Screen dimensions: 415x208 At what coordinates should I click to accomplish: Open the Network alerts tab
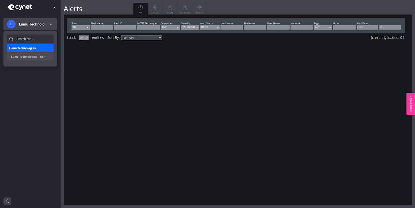click(x=185, y=9)
